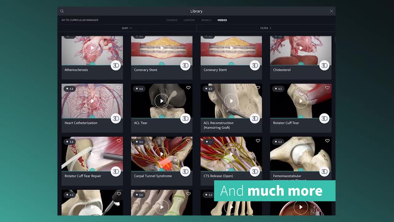The image size is (394, 222).
Task: Click the 4.5 rating on Carpal Tunnel Syndrome
Action: click(x=139, y=142)
